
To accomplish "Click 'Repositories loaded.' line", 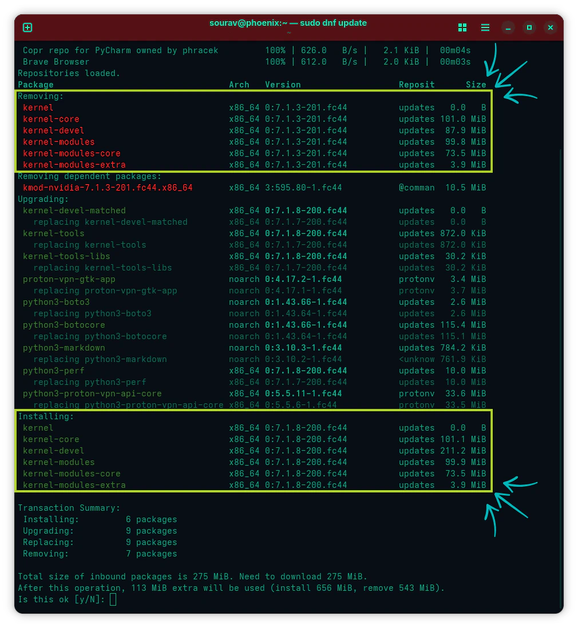I will 69,73.
